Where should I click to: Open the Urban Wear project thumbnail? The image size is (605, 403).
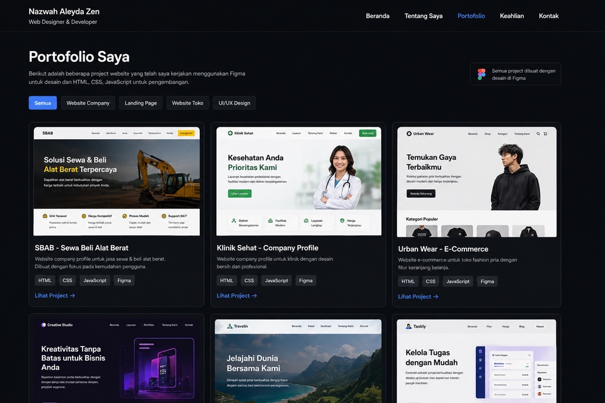click(477, 182)
